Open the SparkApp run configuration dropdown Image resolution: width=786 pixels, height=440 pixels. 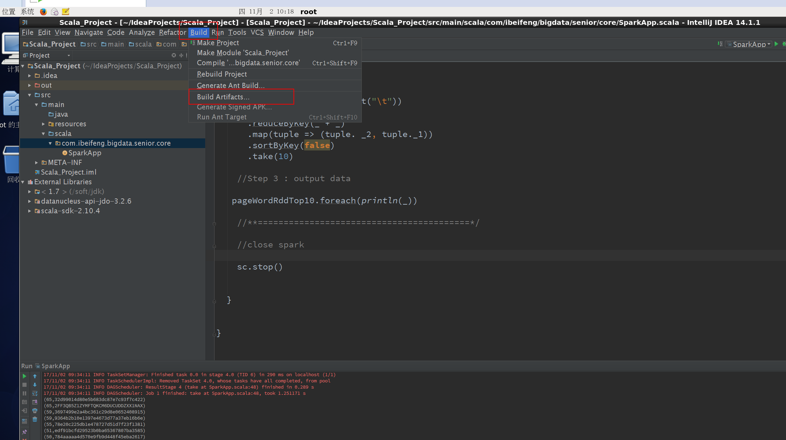pos(748,44)
